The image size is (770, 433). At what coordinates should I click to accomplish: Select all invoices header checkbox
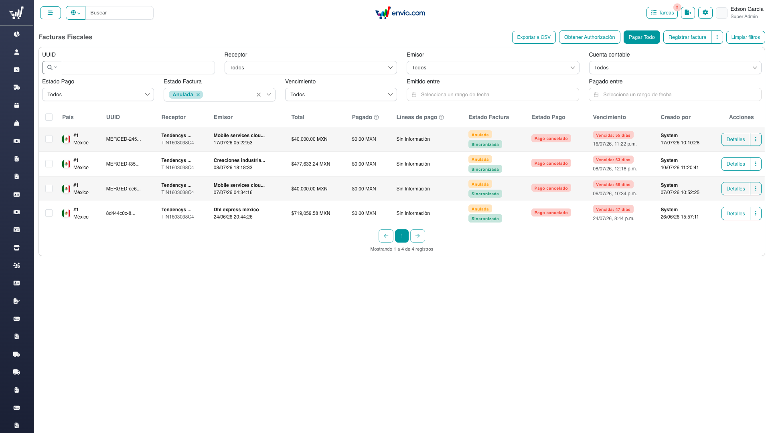[49, 117]
